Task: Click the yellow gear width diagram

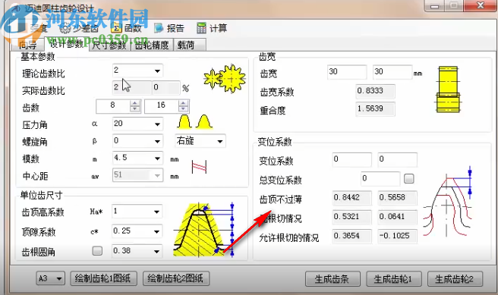Action: (448, 89)
